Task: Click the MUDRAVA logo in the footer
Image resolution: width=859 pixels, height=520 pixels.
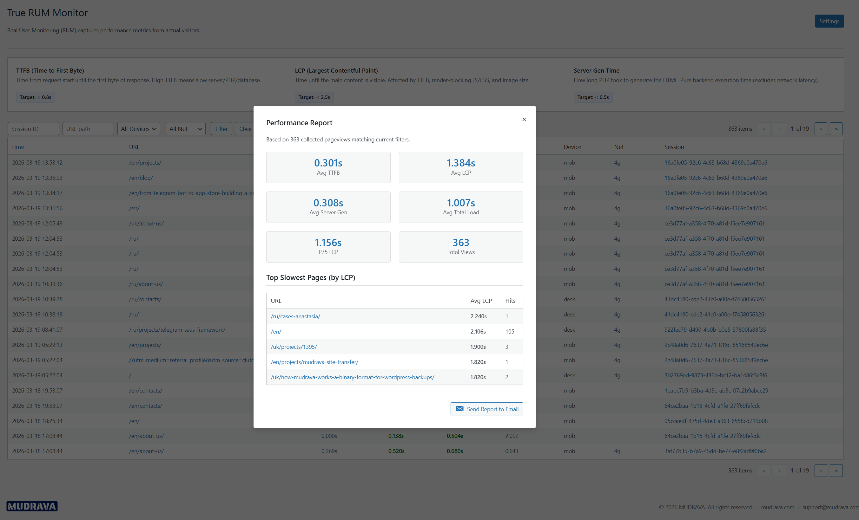Action: point(32,506)
